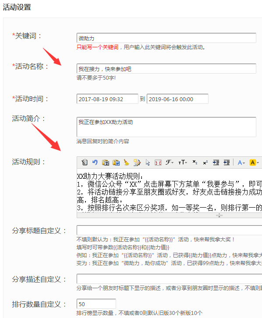Image resolution: width=262 pixels, height=318 pixels.
Task: Click the 活动时间 label
Action: (30, 99)
